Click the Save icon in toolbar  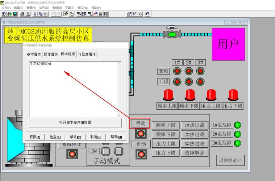click(x=15, y=14)
